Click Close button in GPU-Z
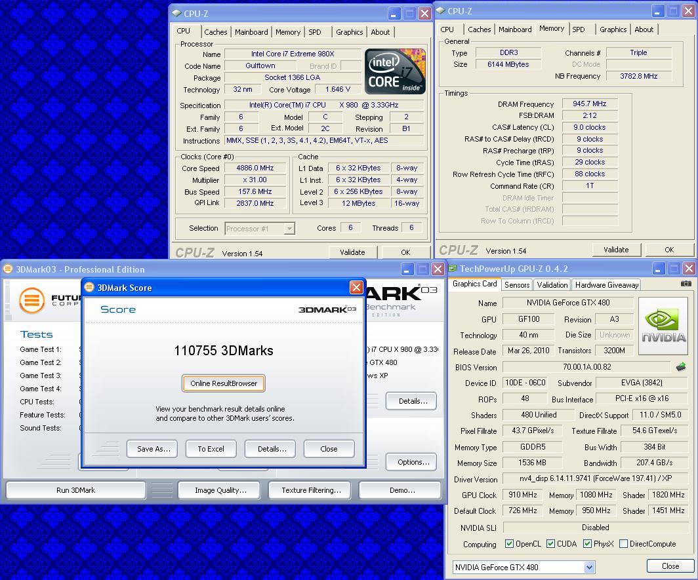The image size is (698, 580). pos(670,566)
